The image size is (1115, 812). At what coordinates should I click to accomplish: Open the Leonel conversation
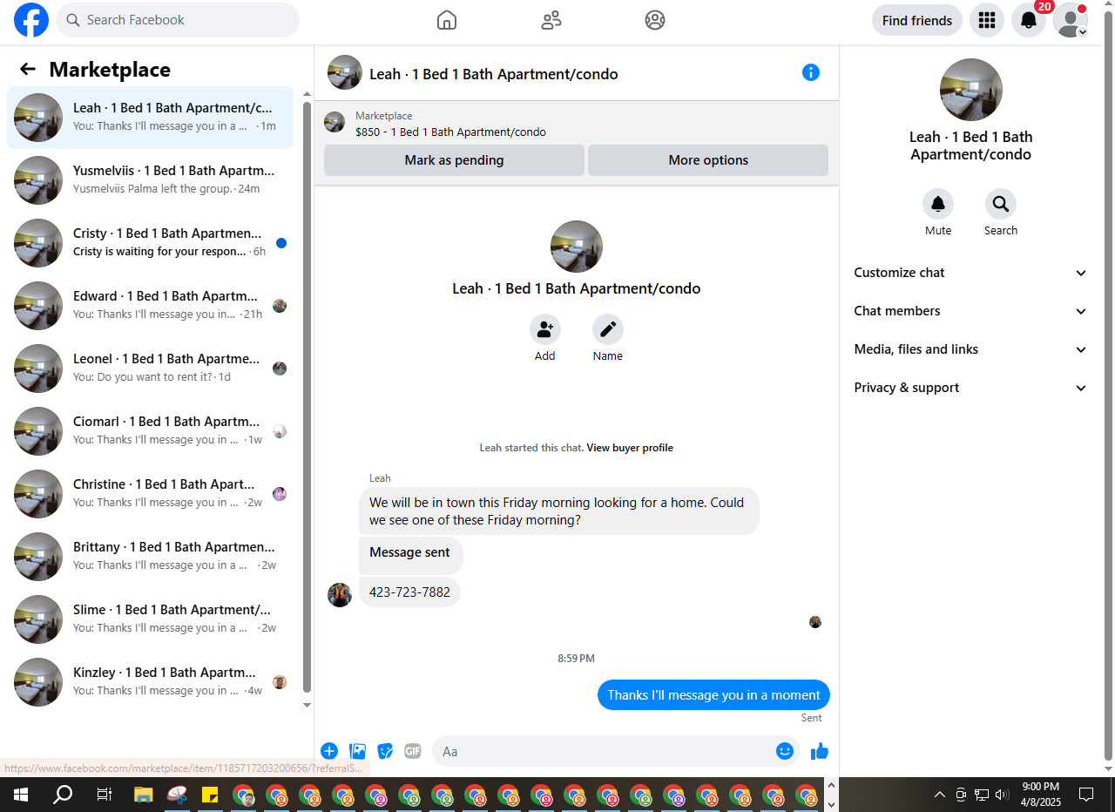click(150, 369)
